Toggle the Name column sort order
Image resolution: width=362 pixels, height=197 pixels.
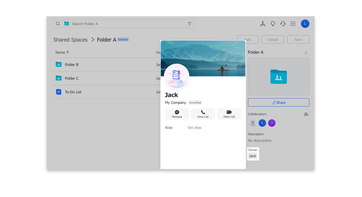tap(62, 52)
